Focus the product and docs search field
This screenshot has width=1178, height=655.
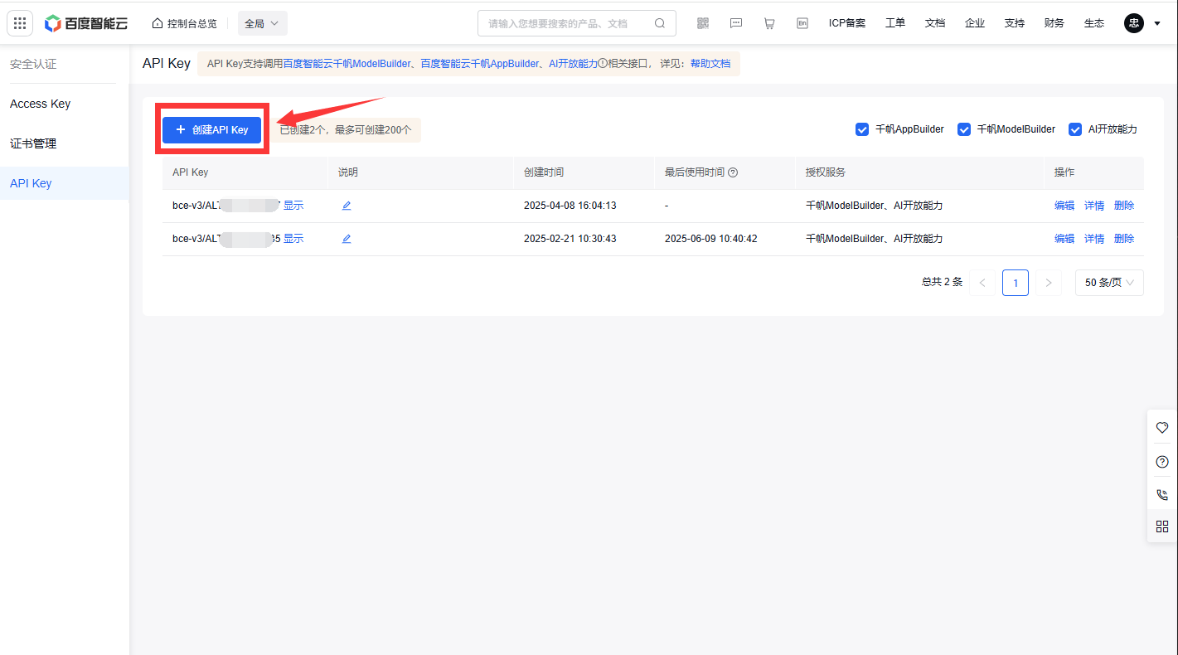tap(576, 23)
